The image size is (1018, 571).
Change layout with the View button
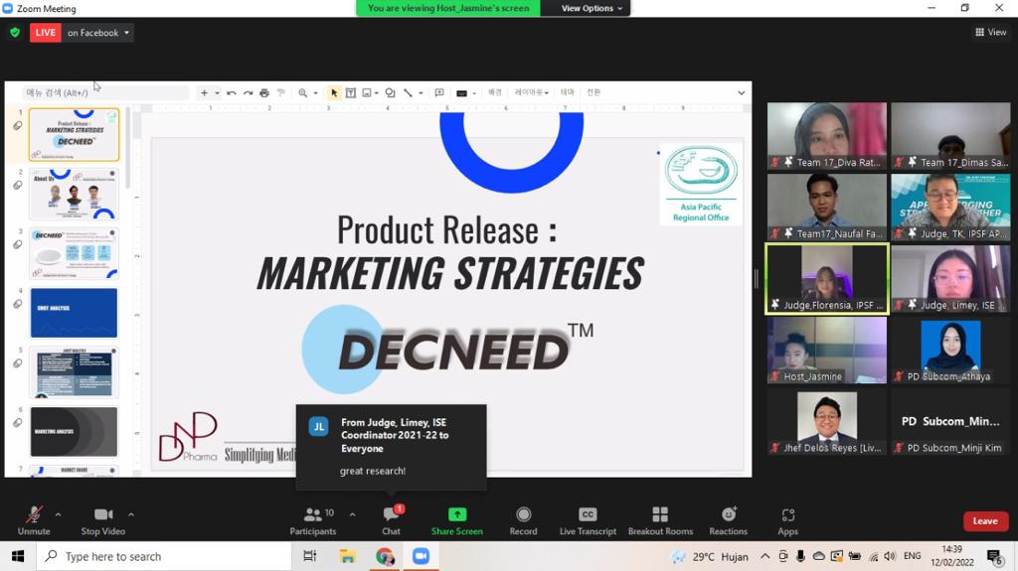[990, 32]
